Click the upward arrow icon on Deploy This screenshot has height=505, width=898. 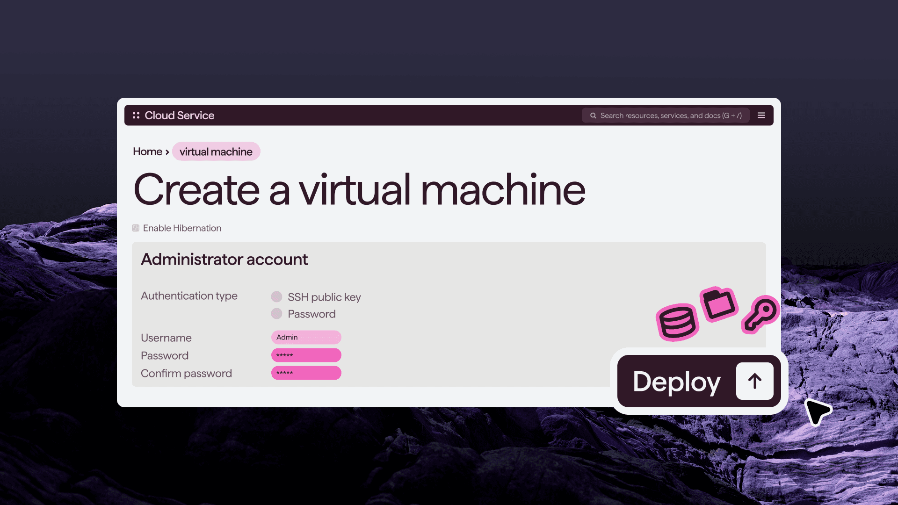(754, 381)
